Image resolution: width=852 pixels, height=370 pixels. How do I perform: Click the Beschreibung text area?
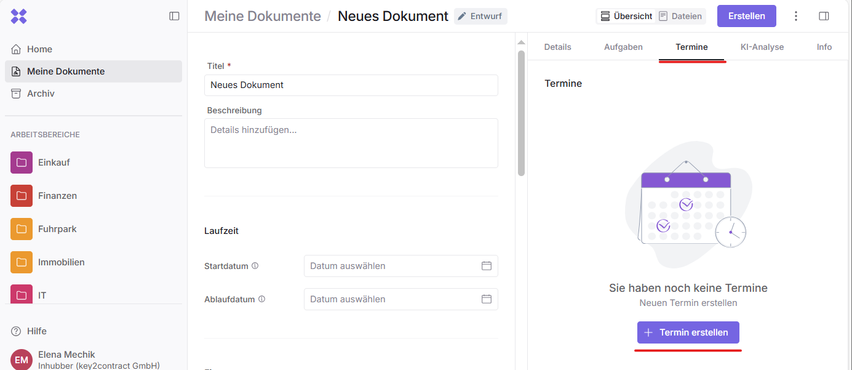(x=351, y=143)
